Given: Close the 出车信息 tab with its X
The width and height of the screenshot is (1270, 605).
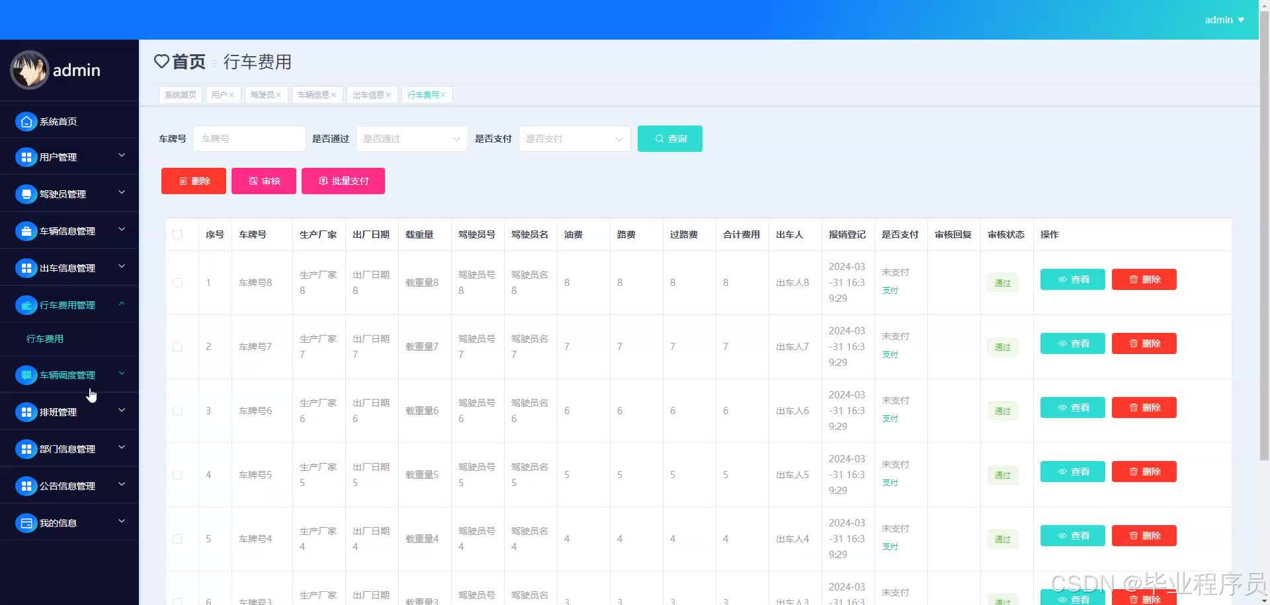Looking at the screenshot, I should tap(388, 95).
